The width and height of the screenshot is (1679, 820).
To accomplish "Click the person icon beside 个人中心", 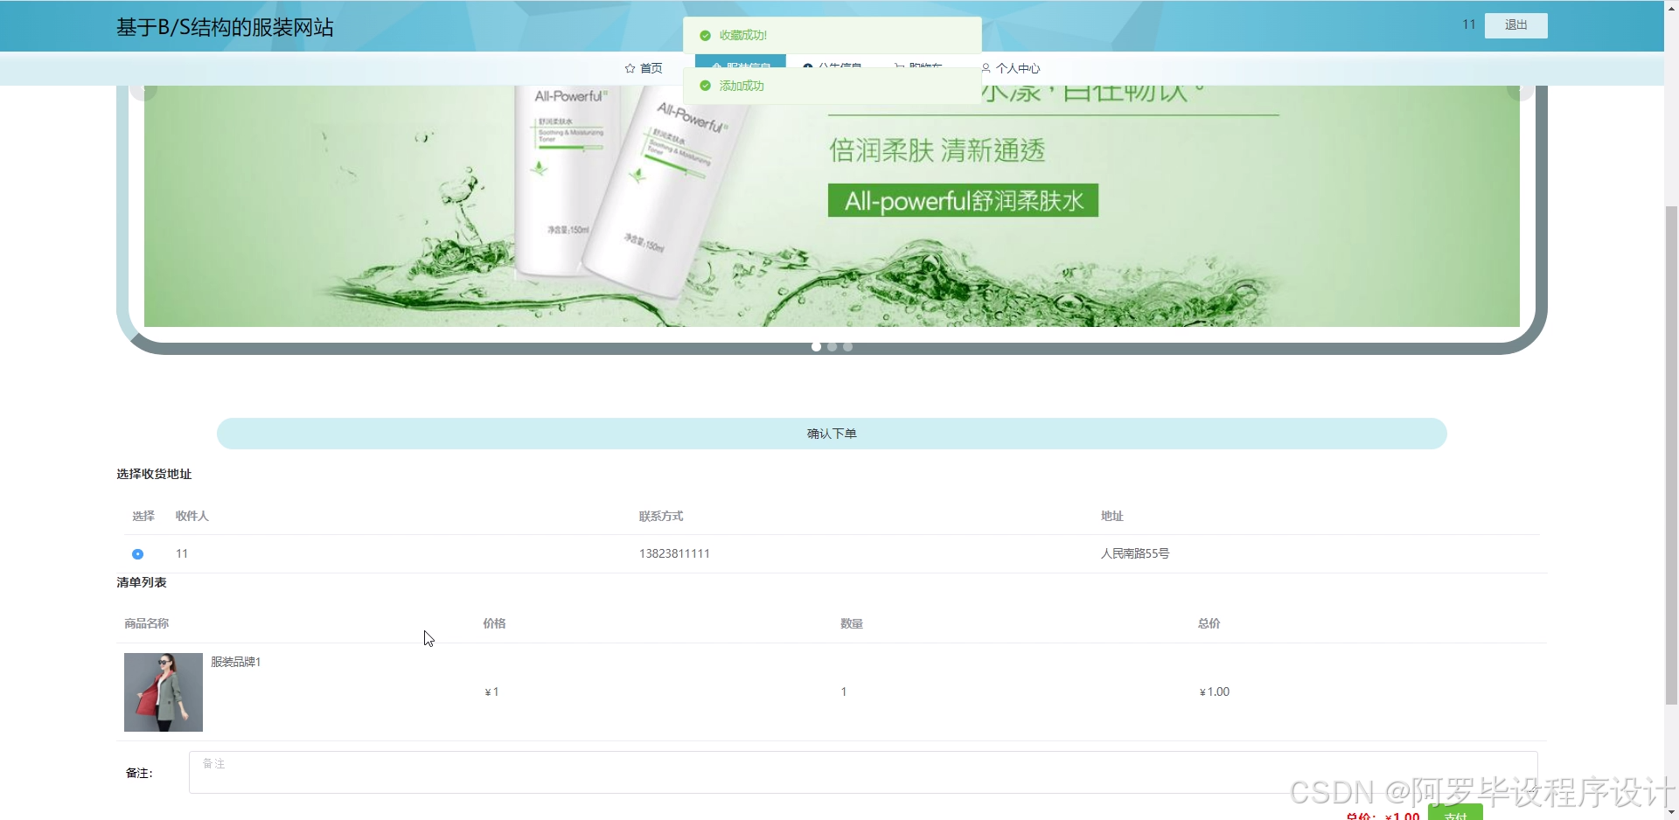I will pos(986,68).
